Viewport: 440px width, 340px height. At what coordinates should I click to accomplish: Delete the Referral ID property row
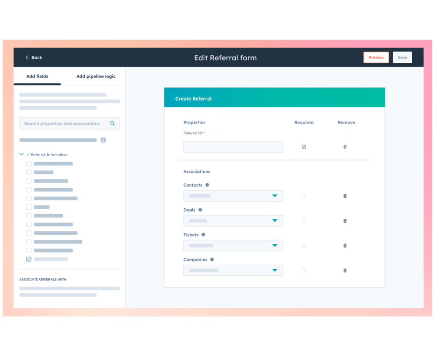click(345, 147)
